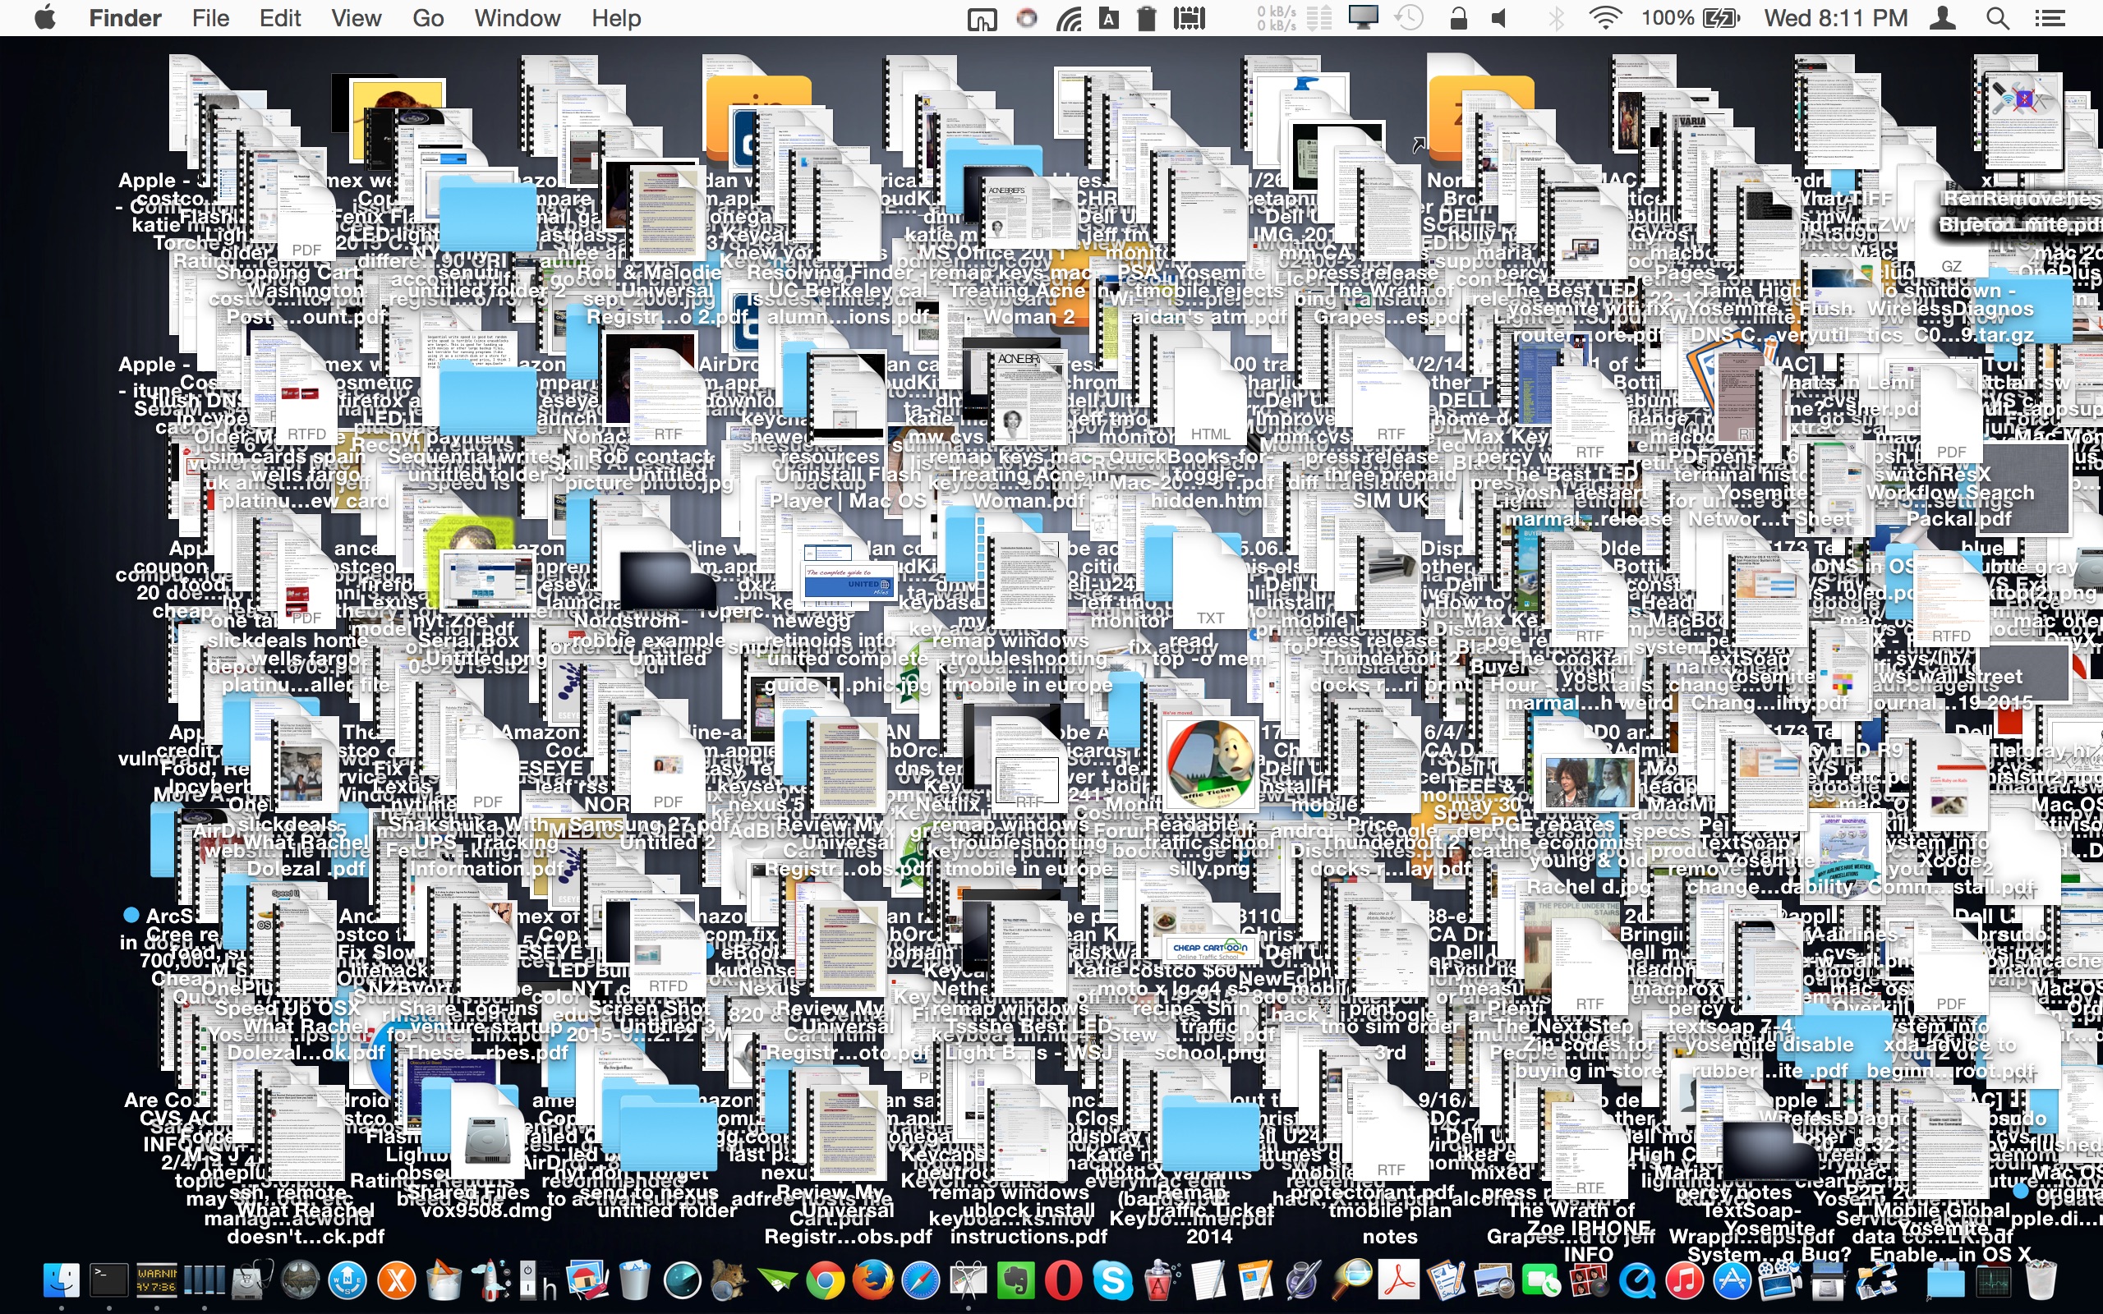Screen dimensions: 2103x1314
Task: Launch FaceTime from the Dock
Action: (x=1541, y=1280)
